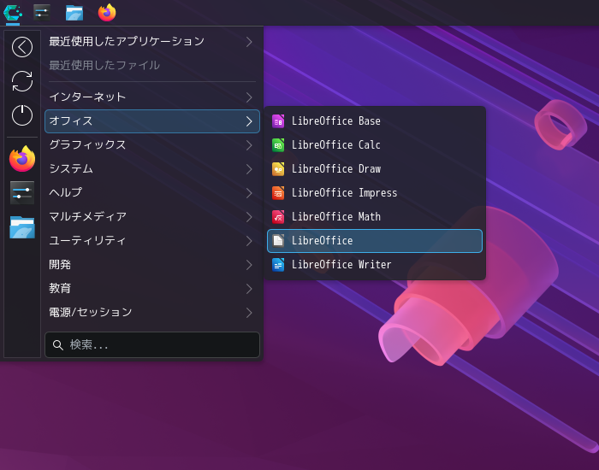The width and height of the screenshot is (599, 470).
Task: Select the インターネット category
Action: [152, 97]
